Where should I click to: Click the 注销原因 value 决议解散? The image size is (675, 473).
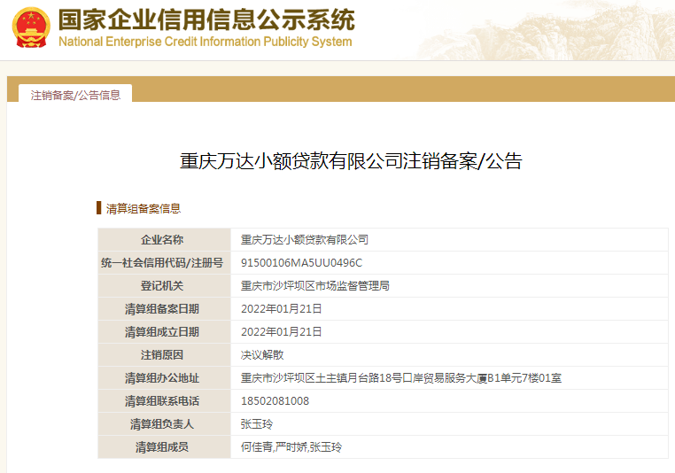point(262,354)
